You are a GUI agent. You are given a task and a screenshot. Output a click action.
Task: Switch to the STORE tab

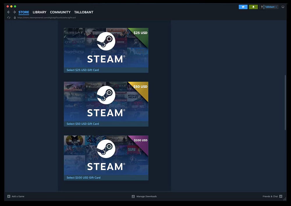point(24,12)
